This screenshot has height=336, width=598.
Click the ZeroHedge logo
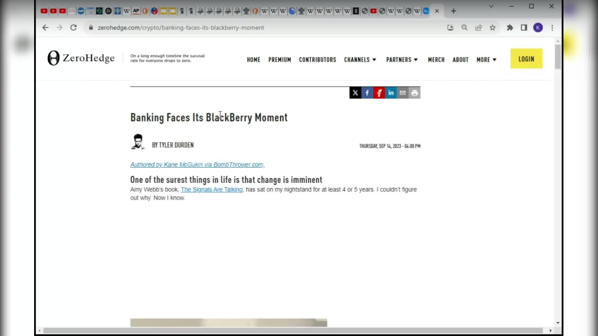(81, 58)
